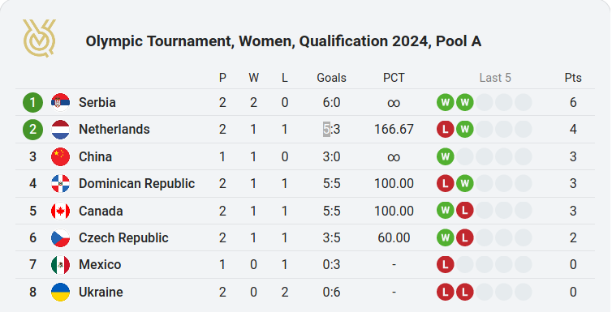
Task: Click the Serbia flag icon
Action: (61, 102)
